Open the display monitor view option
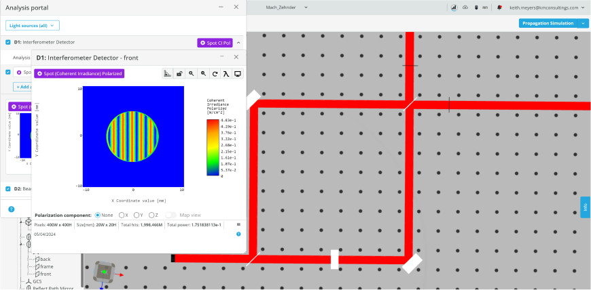Image resolution: width=591 pixels, height=290 pixels. (238, 74)
